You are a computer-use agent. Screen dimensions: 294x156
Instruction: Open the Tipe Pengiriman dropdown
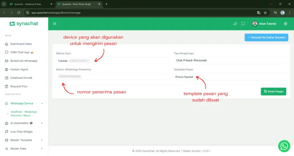tap(230, 60)
